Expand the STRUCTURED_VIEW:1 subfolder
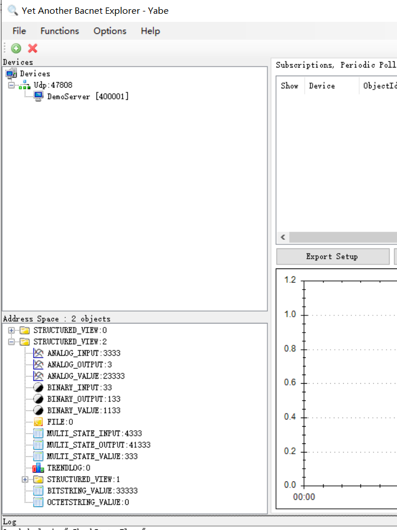 click(x=25, y=480)
